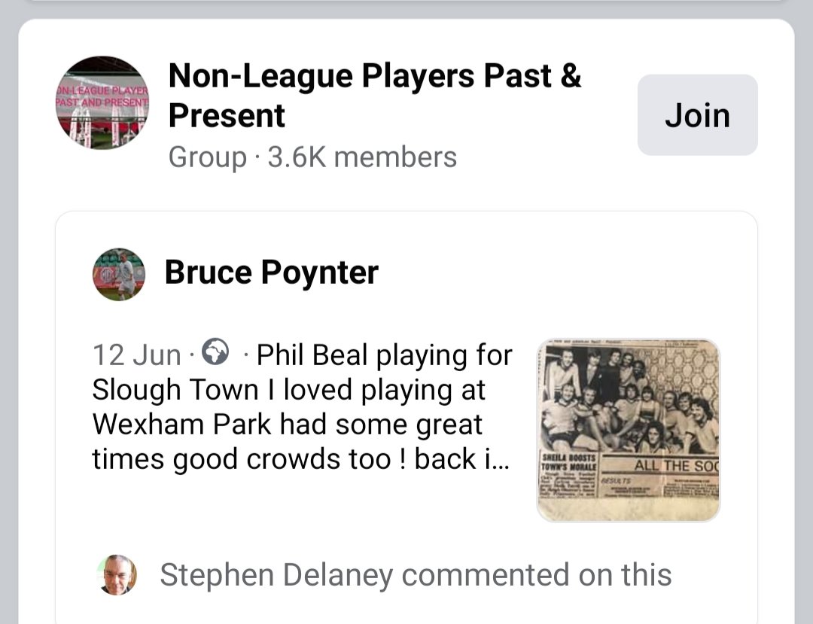The width and height of the screenshot is (813, 624).
Task: Join the Non-League Players group
Action: (697, 114)
